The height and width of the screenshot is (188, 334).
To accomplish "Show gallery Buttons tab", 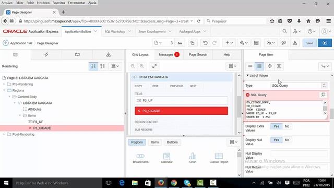I will (172, 142).
